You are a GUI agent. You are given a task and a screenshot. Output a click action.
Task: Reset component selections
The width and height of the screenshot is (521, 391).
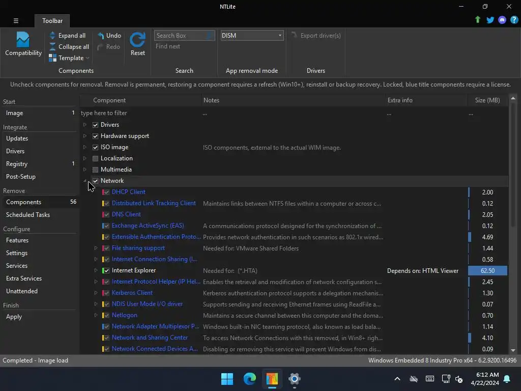point(137,44)
